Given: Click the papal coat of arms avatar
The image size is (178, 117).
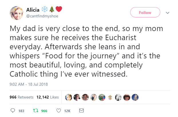Looking at the screenshot, I should coord(110,97).
